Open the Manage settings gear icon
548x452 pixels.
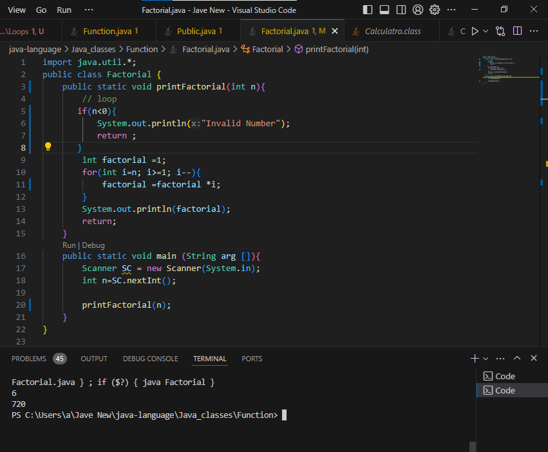(435, 10)
